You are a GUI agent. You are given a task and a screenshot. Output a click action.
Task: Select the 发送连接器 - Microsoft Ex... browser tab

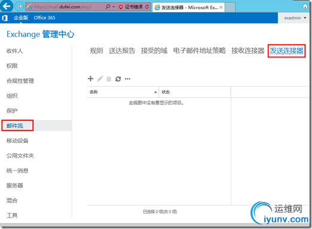[x=188, y=7]
